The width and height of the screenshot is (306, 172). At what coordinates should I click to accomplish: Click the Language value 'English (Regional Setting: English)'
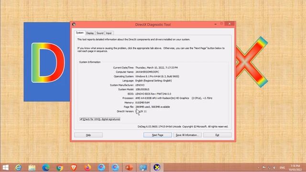[x=153, y=81]
